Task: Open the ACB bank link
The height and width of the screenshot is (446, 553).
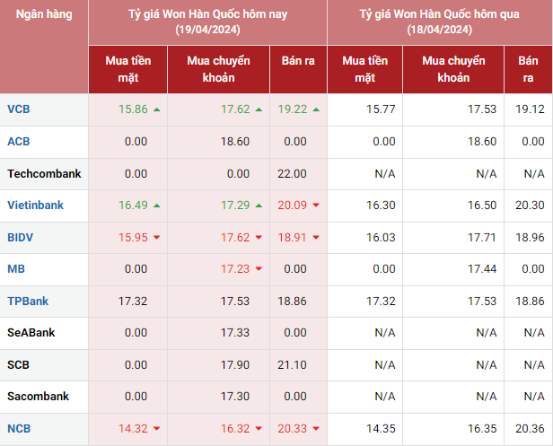Action: click(x=18, y=142)
